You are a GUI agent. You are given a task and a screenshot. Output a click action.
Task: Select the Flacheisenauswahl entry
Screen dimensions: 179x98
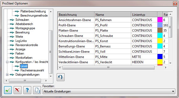[x=32, y=70]
